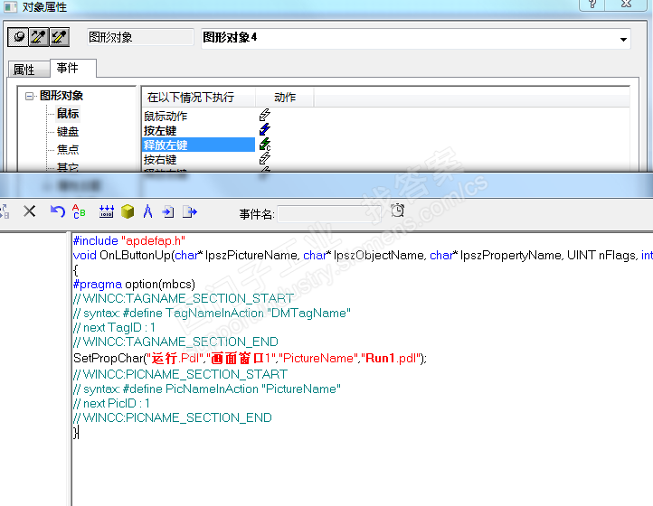Click the ACB font style icon

click(x=79, y=211)
